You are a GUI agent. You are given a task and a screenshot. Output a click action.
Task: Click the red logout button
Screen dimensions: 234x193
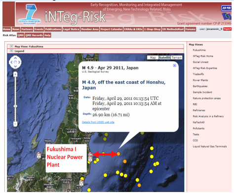click(227, 29)
